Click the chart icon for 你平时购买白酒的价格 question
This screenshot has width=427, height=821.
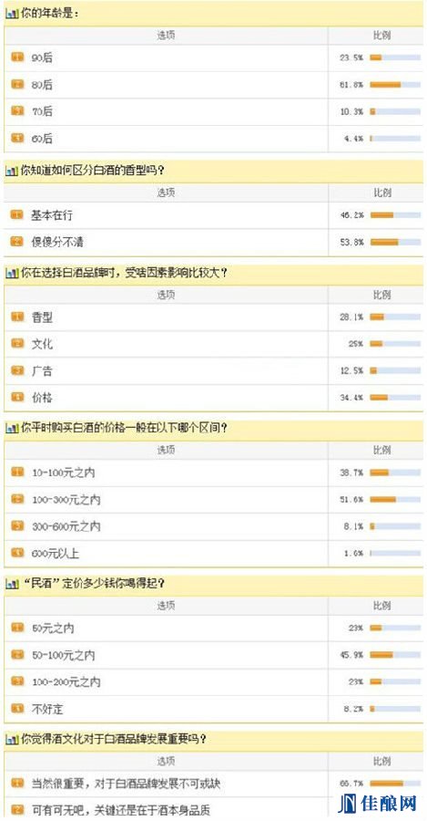pyautogui.click(x=12, y=429)
